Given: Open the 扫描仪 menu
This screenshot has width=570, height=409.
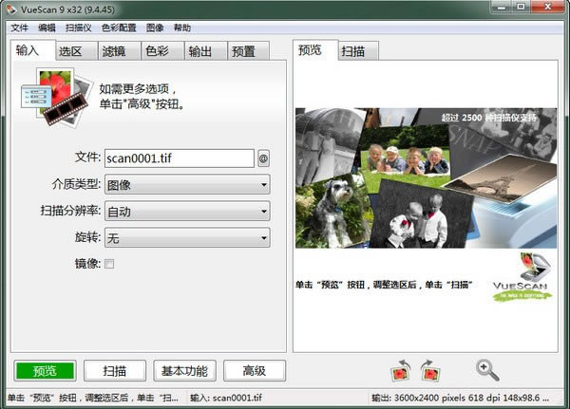Looking at the screenshot, I should pyautogui.click(x=79, y=28).
